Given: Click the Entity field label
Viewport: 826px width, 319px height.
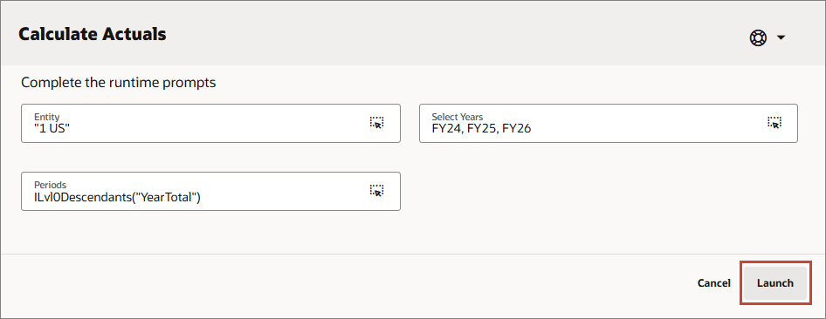Looking at the screenshot, I should (47, 117).
